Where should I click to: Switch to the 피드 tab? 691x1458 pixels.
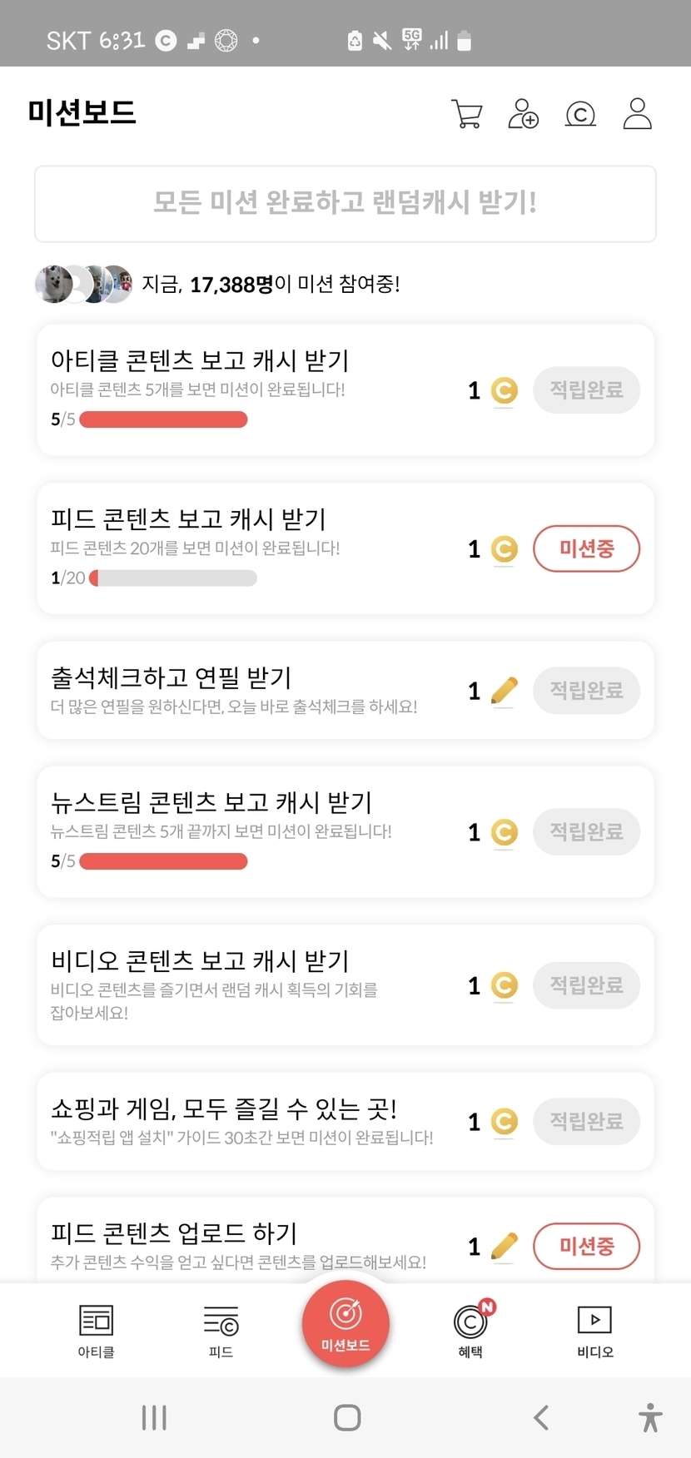221,1330
